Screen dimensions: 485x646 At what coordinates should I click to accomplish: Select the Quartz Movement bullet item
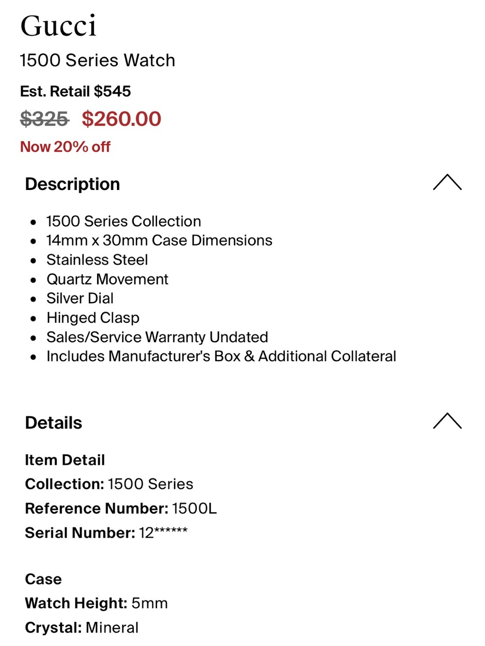[x=107, y=279]
